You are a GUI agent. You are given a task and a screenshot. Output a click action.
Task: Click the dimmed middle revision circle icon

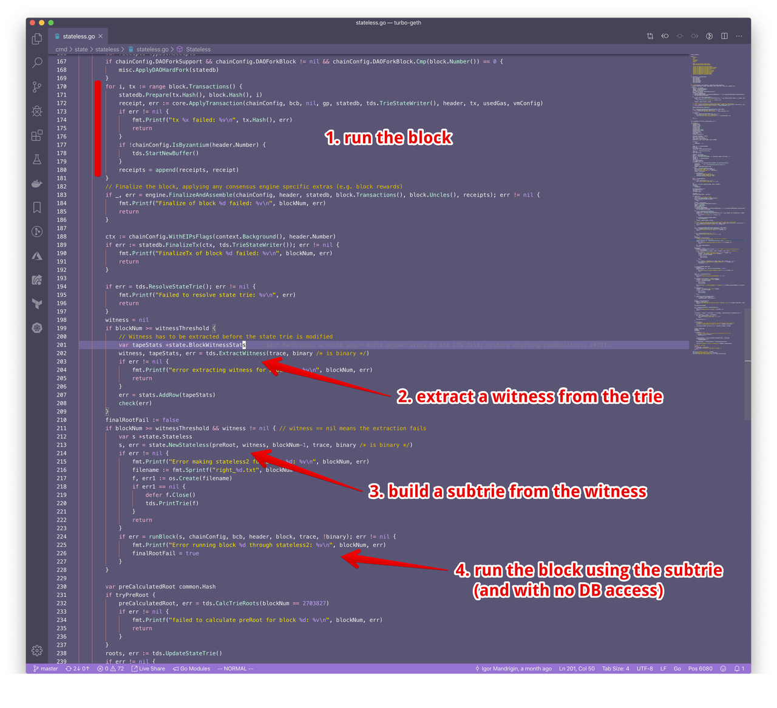[x=680, y=36]
